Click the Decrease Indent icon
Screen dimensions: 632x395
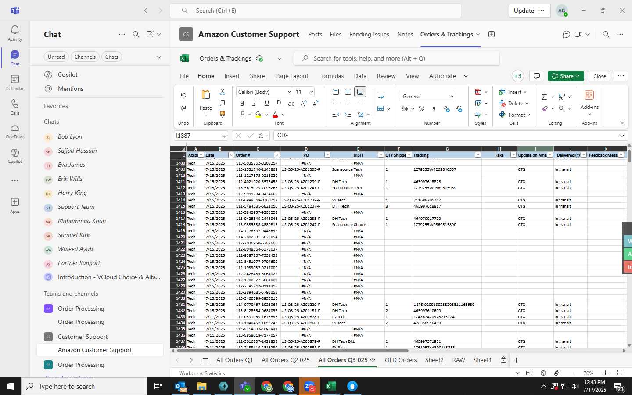[x=336, y=115]
